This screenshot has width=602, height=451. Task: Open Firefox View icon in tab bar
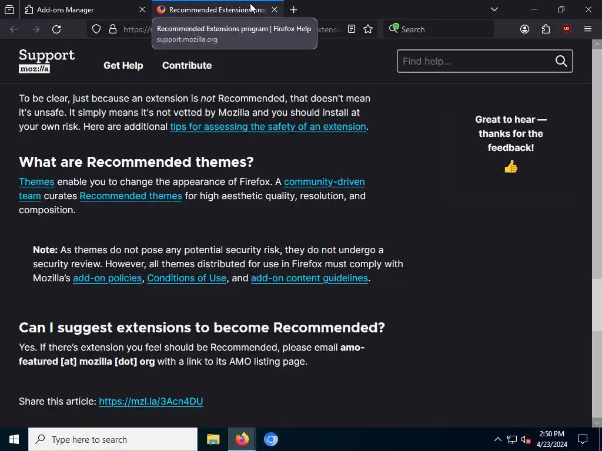click(9, 9)
